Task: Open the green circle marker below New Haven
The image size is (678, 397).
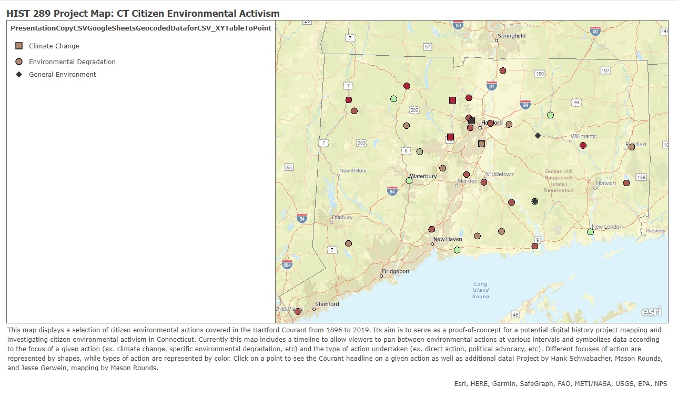Action: (457, 250)
